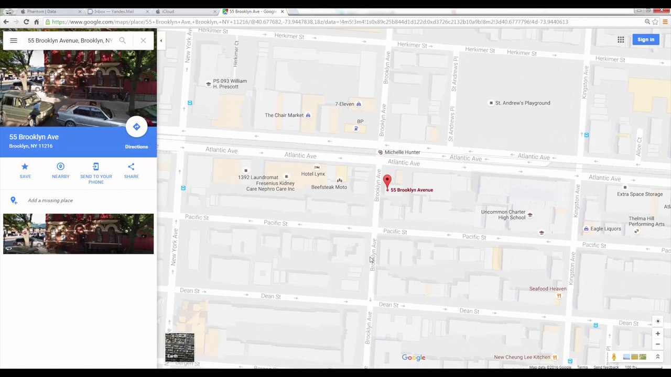Click Add a missing place
671x377 pixels.
point(50,200)
